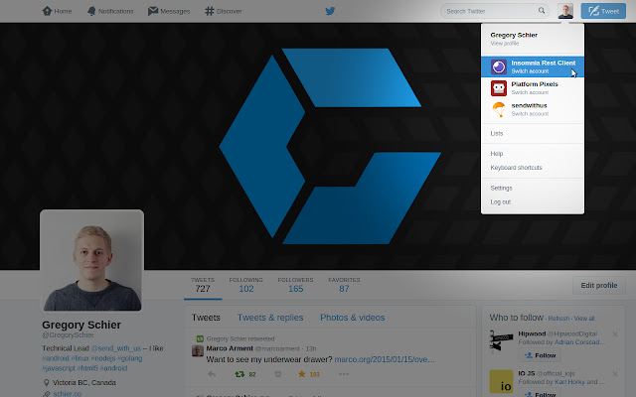The width and height of the screenshot is (636, 397).
Task: Select the Tweets timeline tab
Action: coord(206,318)
